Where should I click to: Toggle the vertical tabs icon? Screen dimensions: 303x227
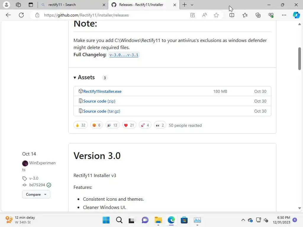coord(31,5)
